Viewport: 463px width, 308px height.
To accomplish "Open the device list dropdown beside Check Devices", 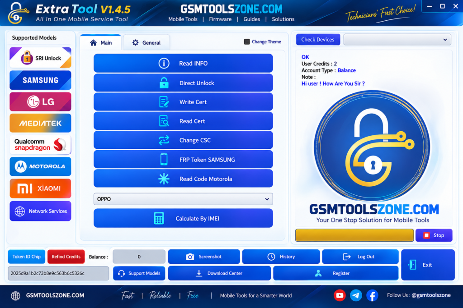I will [x=397, y=39].
